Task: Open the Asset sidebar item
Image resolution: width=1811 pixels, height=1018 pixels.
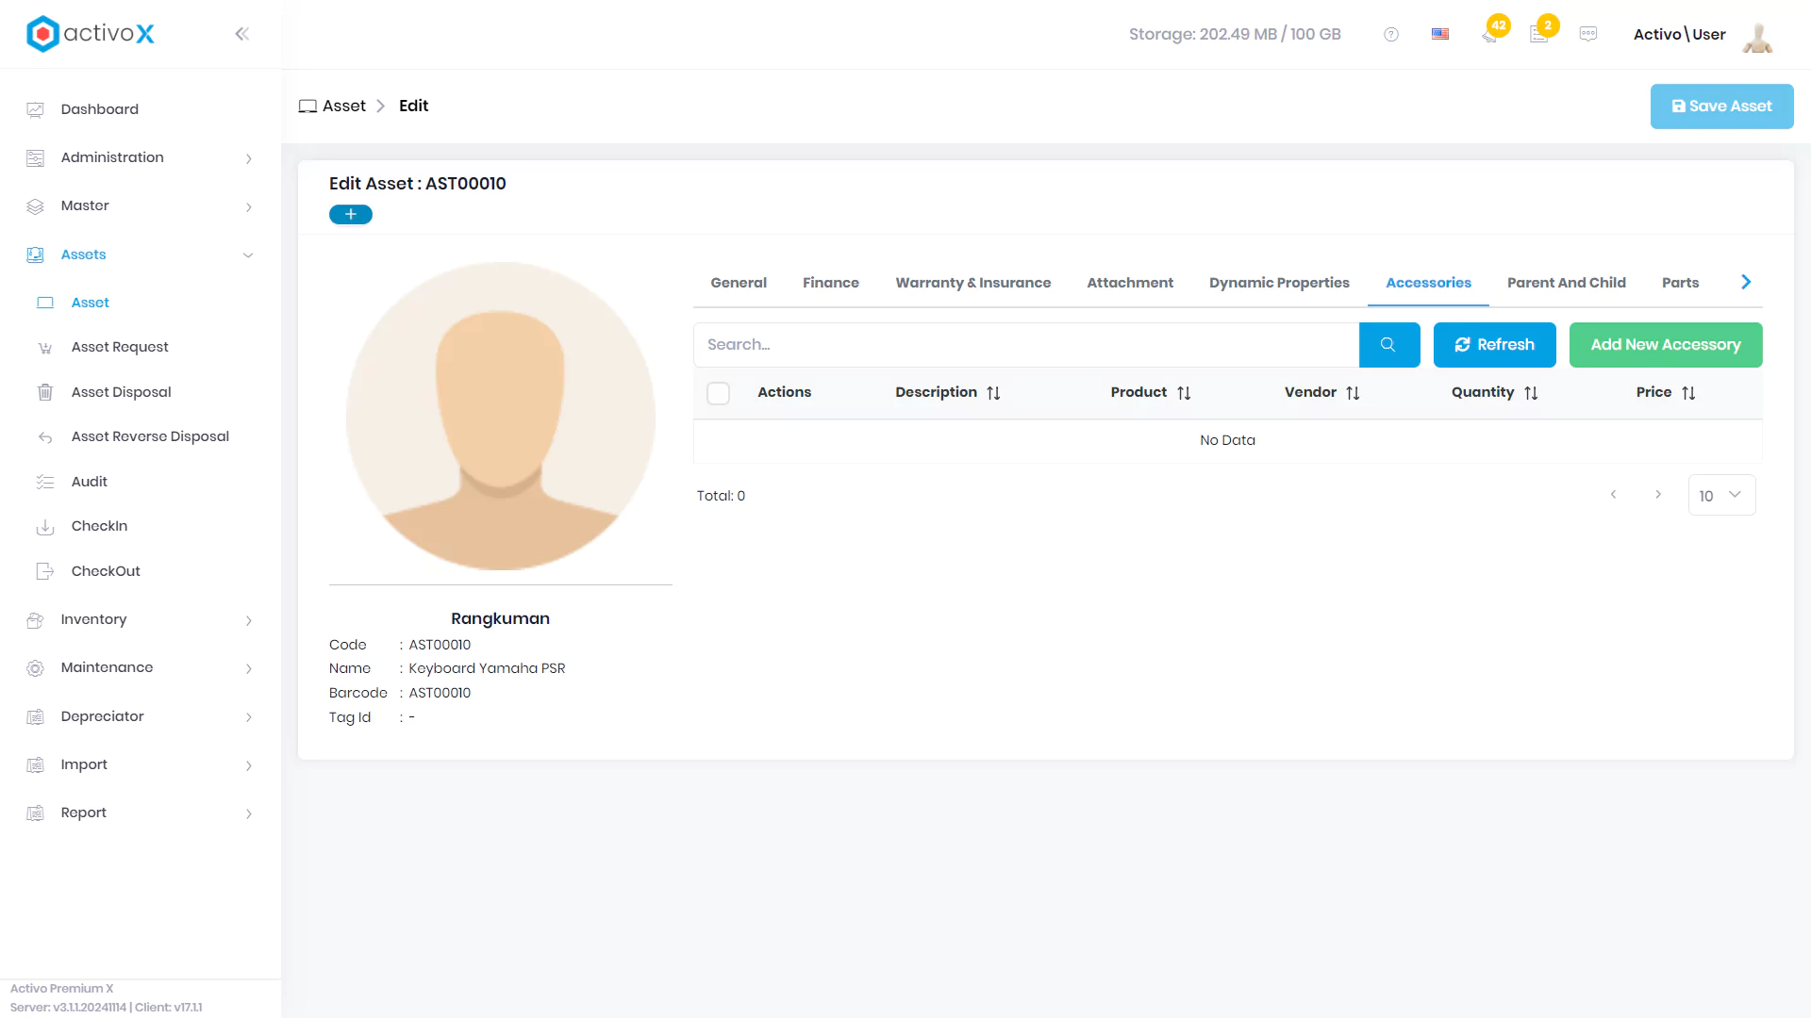Action: coord(91,303)
